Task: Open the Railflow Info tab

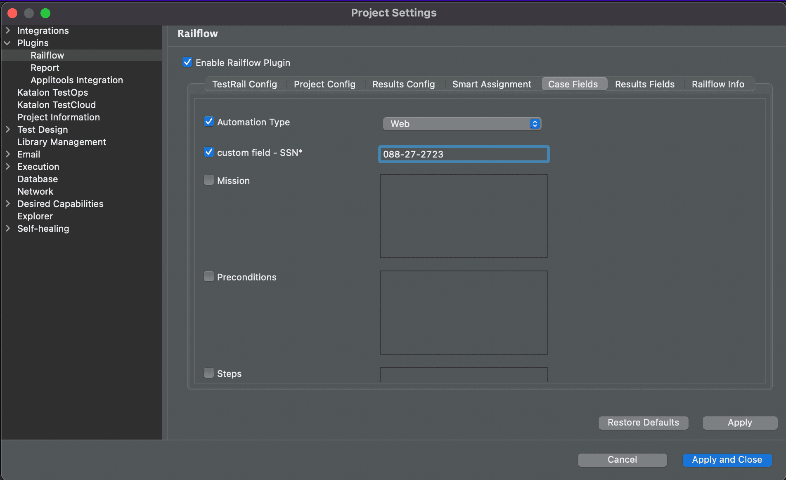Action: (x=718, y=84)
